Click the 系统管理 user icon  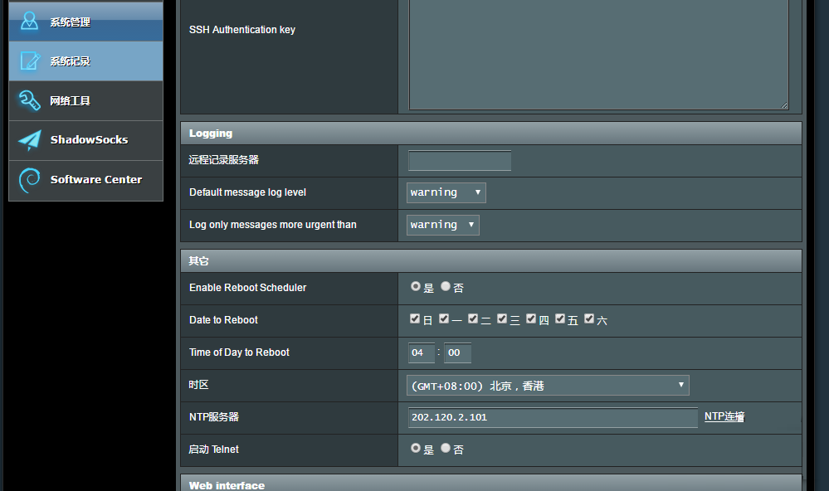coord(29,21)
